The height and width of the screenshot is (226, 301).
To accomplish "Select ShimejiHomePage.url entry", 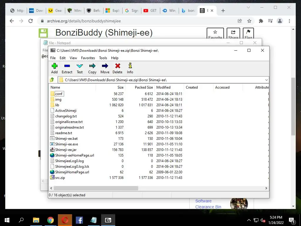I will click(x=69, y=172).
